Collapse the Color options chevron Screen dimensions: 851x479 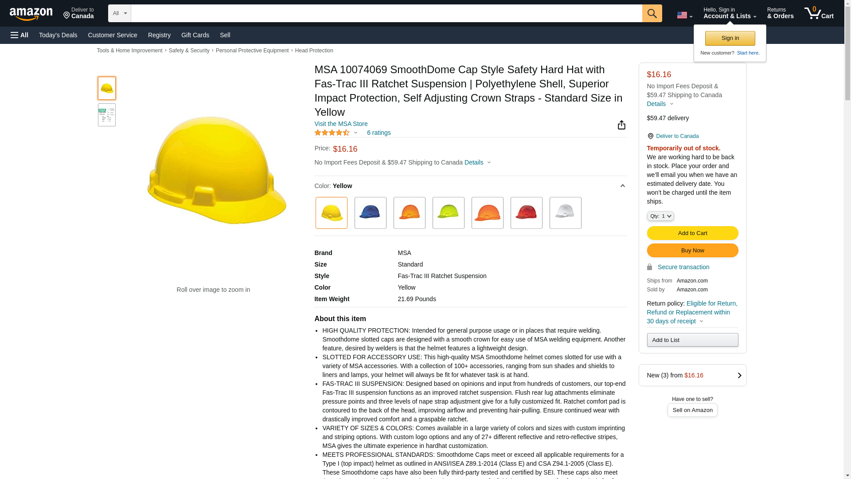(622, 186)
